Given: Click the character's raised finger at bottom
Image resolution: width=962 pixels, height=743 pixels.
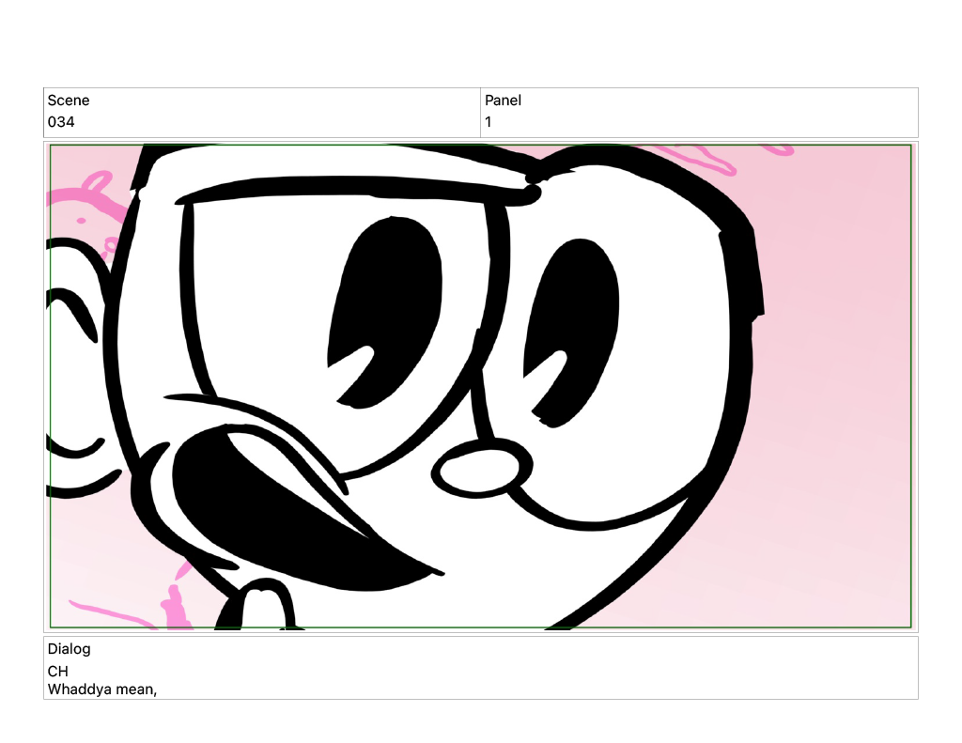Looking at the screenshot, I should 264,606.
